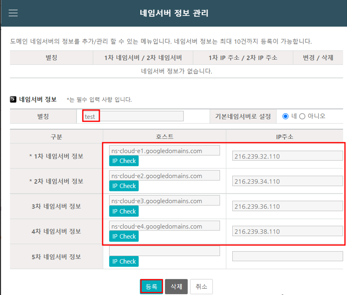The width and height of the screenshot is (347, 295).
Task: Select the 아니오 radio button
Action: (x=302, y=116)
